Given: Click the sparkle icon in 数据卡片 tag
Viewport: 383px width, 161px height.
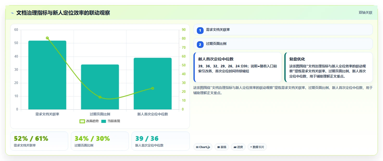Looking at the screenshot, I should point(251,147).
